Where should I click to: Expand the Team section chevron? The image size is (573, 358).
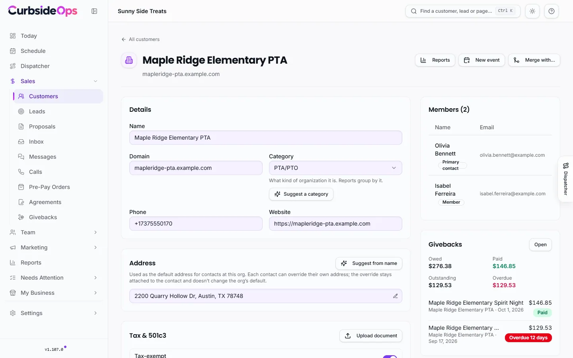click(x=95, y=232)
